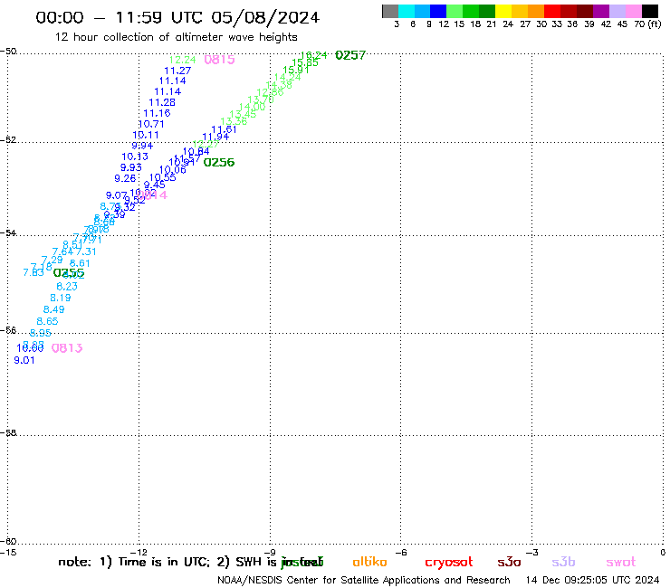Screen dimensions: 670x588
Task: Click the green '0257' time stamp
Action: pos(350,55)
